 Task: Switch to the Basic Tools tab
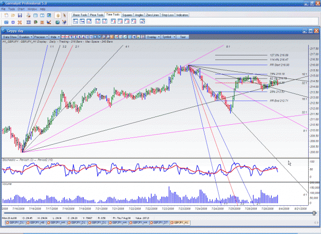[80, 15]
